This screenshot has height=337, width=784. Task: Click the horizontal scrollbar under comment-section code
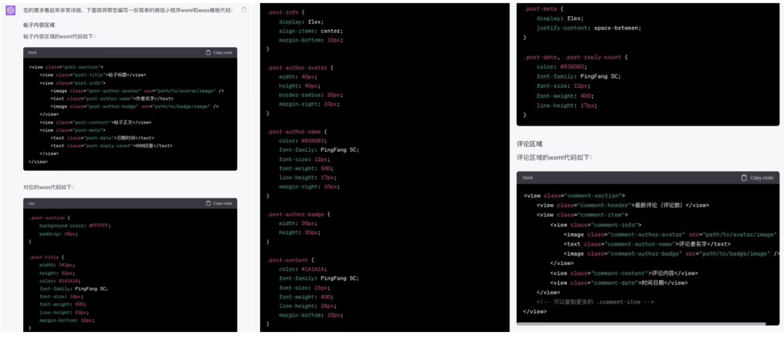click(x=641, y=323)
